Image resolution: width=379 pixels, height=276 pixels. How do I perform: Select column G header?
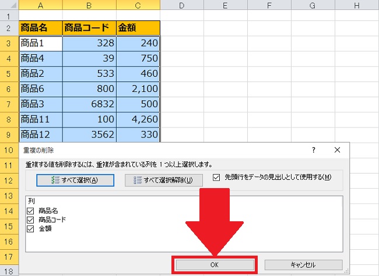[x=313, y=5]
